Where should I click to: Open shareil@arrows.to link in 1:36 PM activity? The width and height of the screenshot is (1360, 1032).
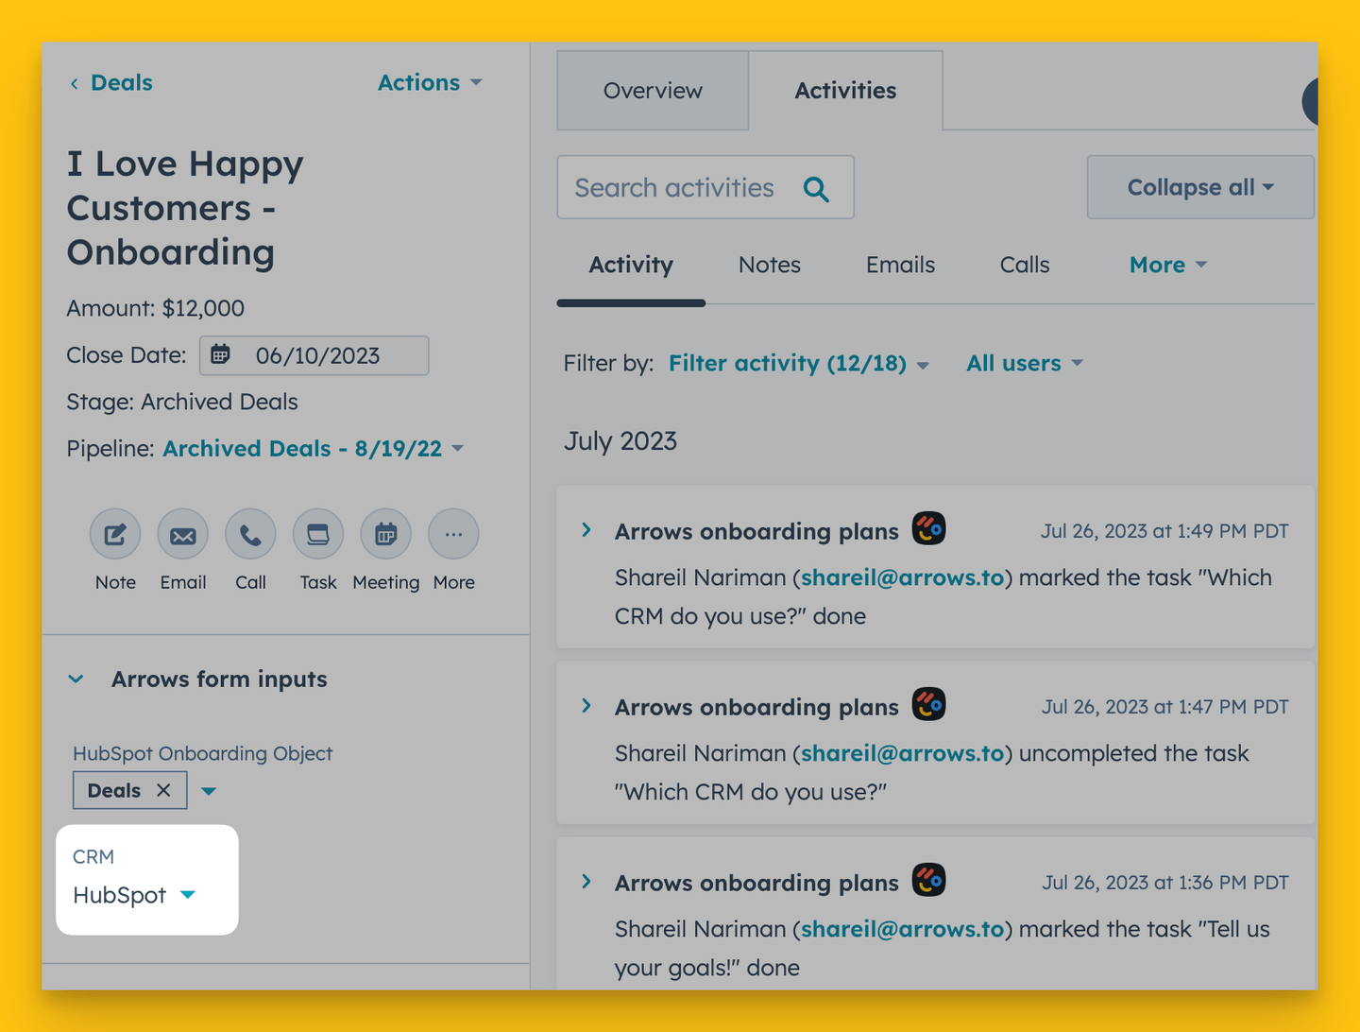902,929
